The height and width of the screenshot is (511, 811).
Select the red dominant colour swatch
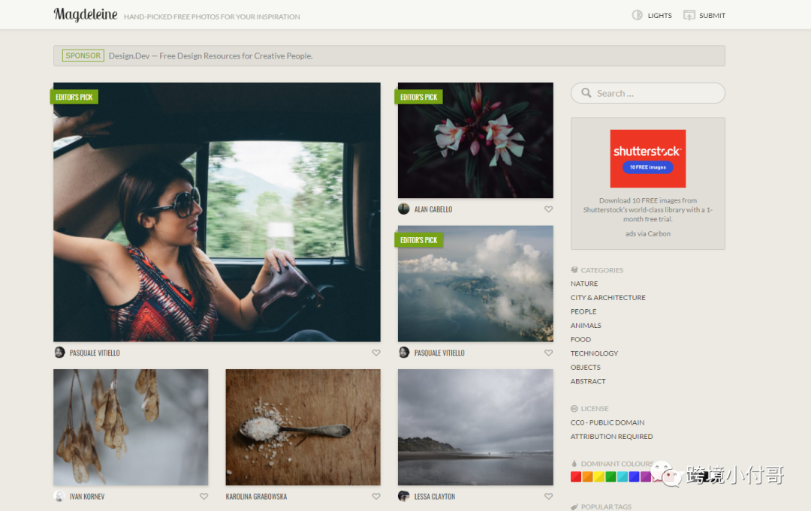576,476
